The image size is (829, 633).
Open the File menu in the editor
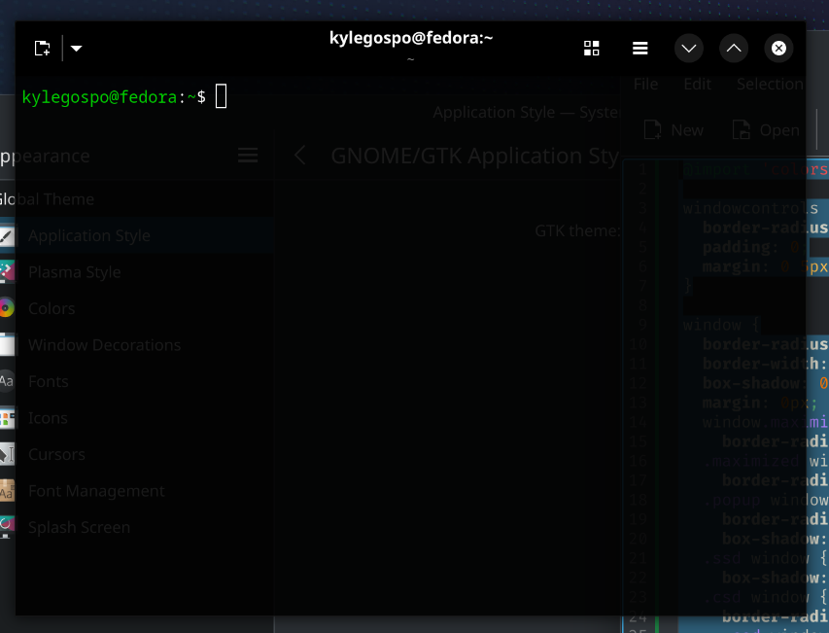coord(644,84)
